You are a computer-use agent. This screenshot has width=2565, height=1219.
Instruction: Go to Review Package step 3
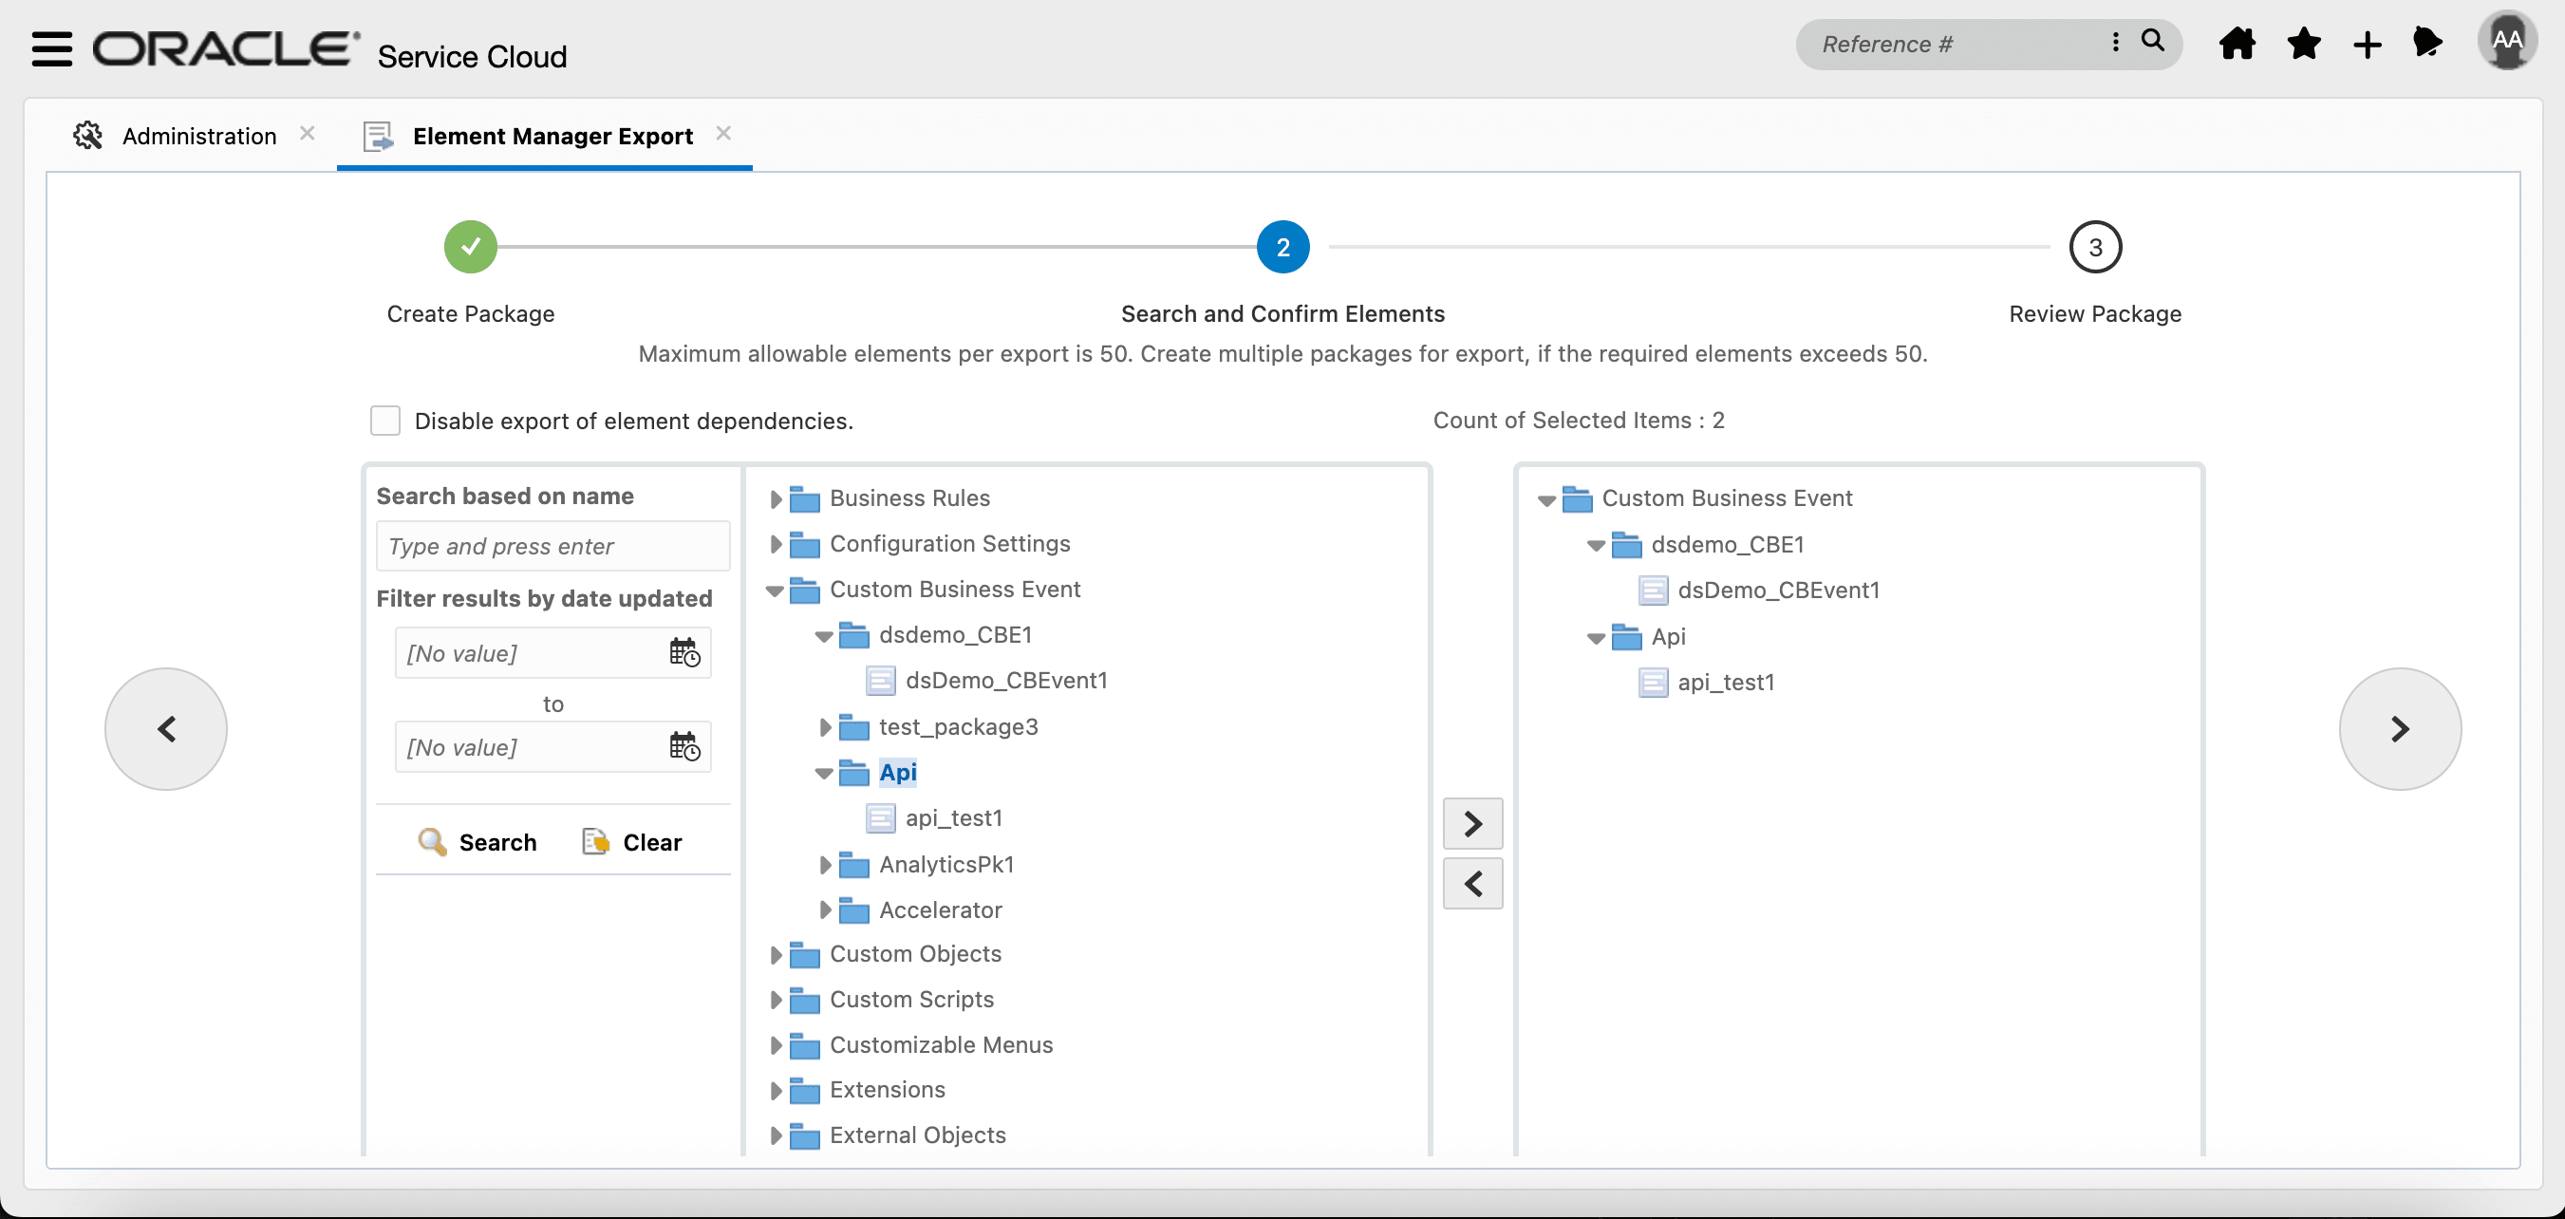2094,247
